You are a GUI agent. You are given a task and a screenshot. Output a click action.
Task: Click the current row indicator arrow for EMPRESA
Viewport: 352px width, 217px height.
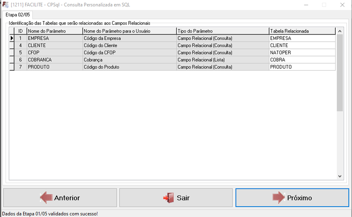tap(12, 38)
